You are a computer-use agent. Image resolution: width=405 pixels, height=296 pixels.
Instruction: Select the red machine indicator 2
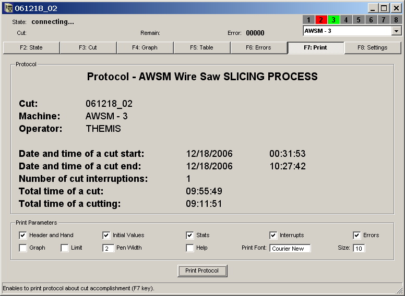(321, 20)
